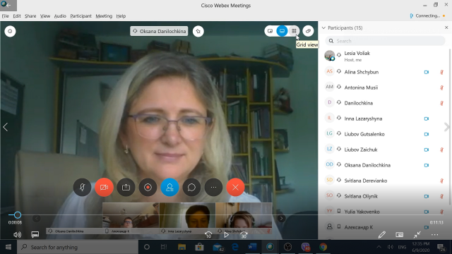Toggle Inna Lazaryshyna's video camera icon
The height and width of the screenshot is (254, 452).
pos(427,119)
